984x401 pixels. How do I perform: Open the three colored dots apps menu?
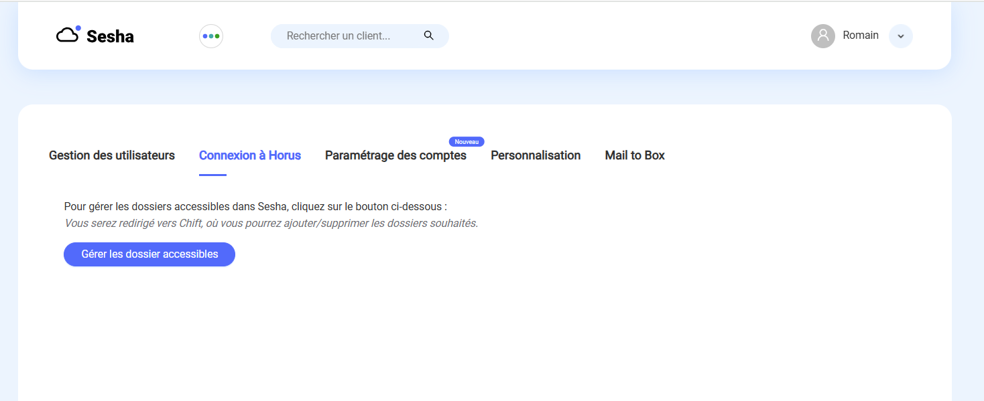pos(211,36)
